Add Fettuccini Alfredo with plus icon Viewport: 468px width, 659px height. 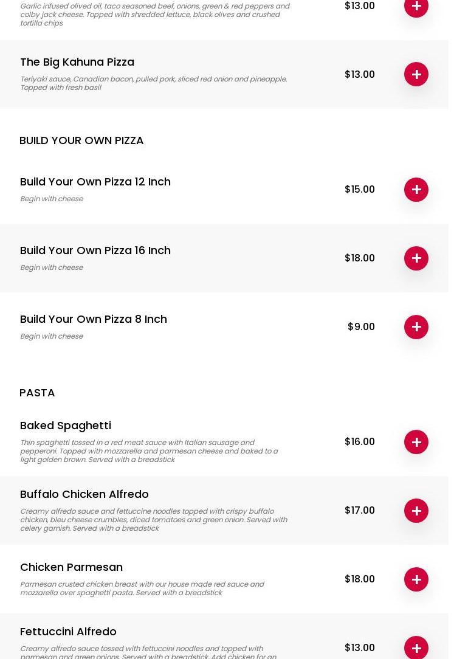pyautogui.click(x=416, y=647)
